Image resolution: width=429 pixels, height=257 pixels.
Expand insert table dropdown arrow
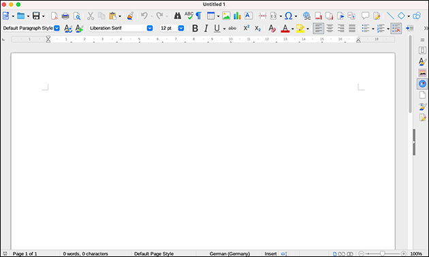pos(218,16)
